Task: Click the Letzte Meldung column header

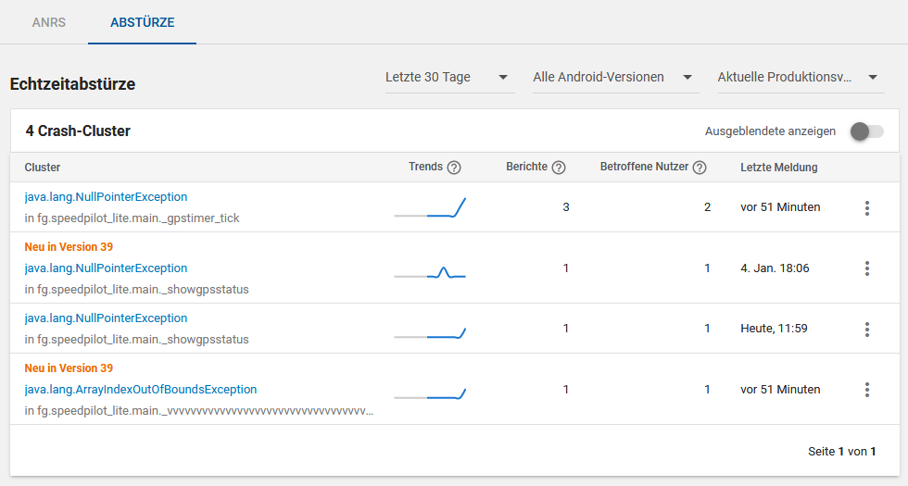Action: (778, 168)
